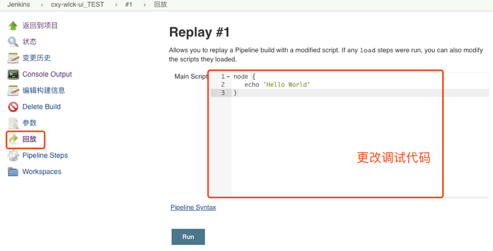
Task: Select build #1 in the breadcrumb
Action: 129,5
